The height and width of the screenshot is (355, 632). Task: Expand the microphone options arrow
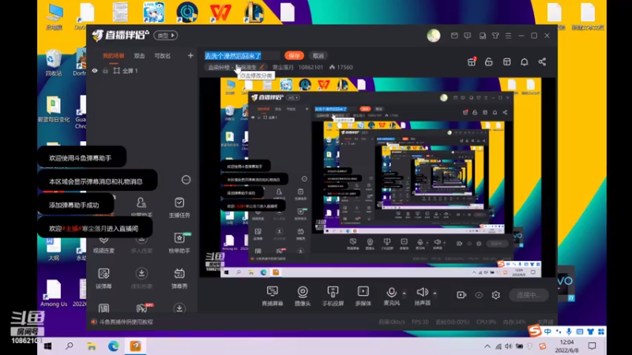(x=404, y=293)
